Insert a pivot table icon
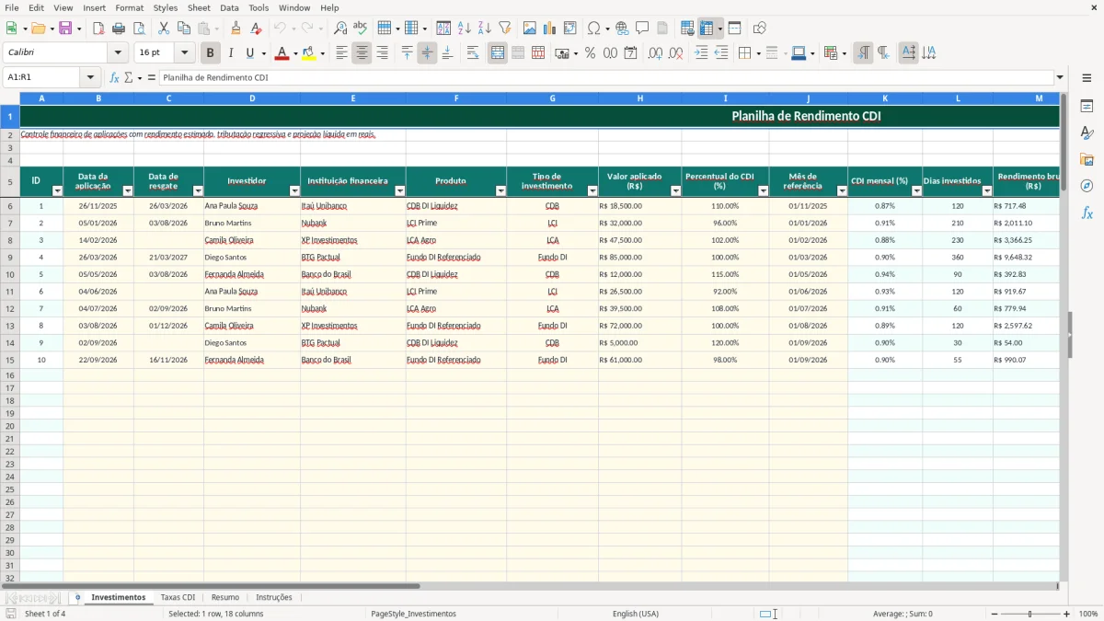Screen dimensions: 1104x621 570,29
